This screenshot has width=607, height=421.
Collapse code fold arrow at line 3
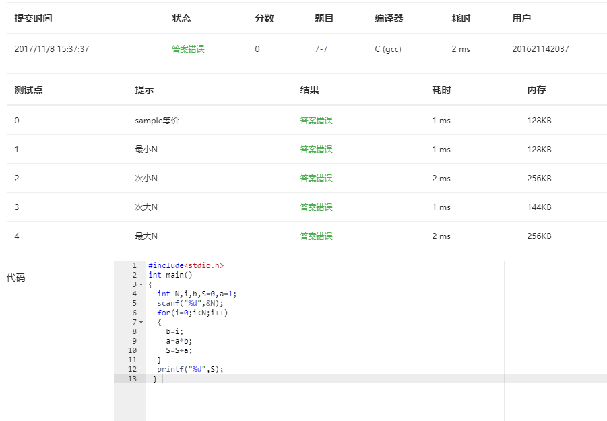tap(141, 284)
